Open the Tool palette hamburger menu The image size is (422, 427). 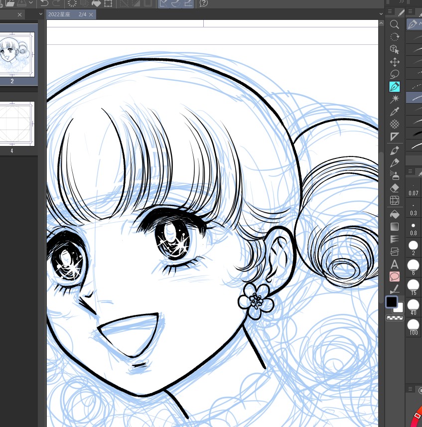pyautogui.click(x=390, y=11)
